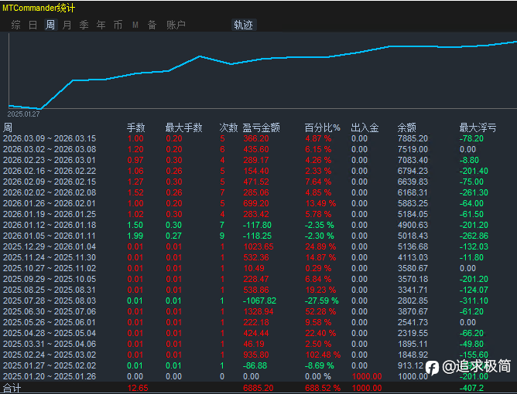The height and width of the screenshot is (394, 517).
Task: Sort by the 盈亏金额 column header
Action: (x=261, y=127)
